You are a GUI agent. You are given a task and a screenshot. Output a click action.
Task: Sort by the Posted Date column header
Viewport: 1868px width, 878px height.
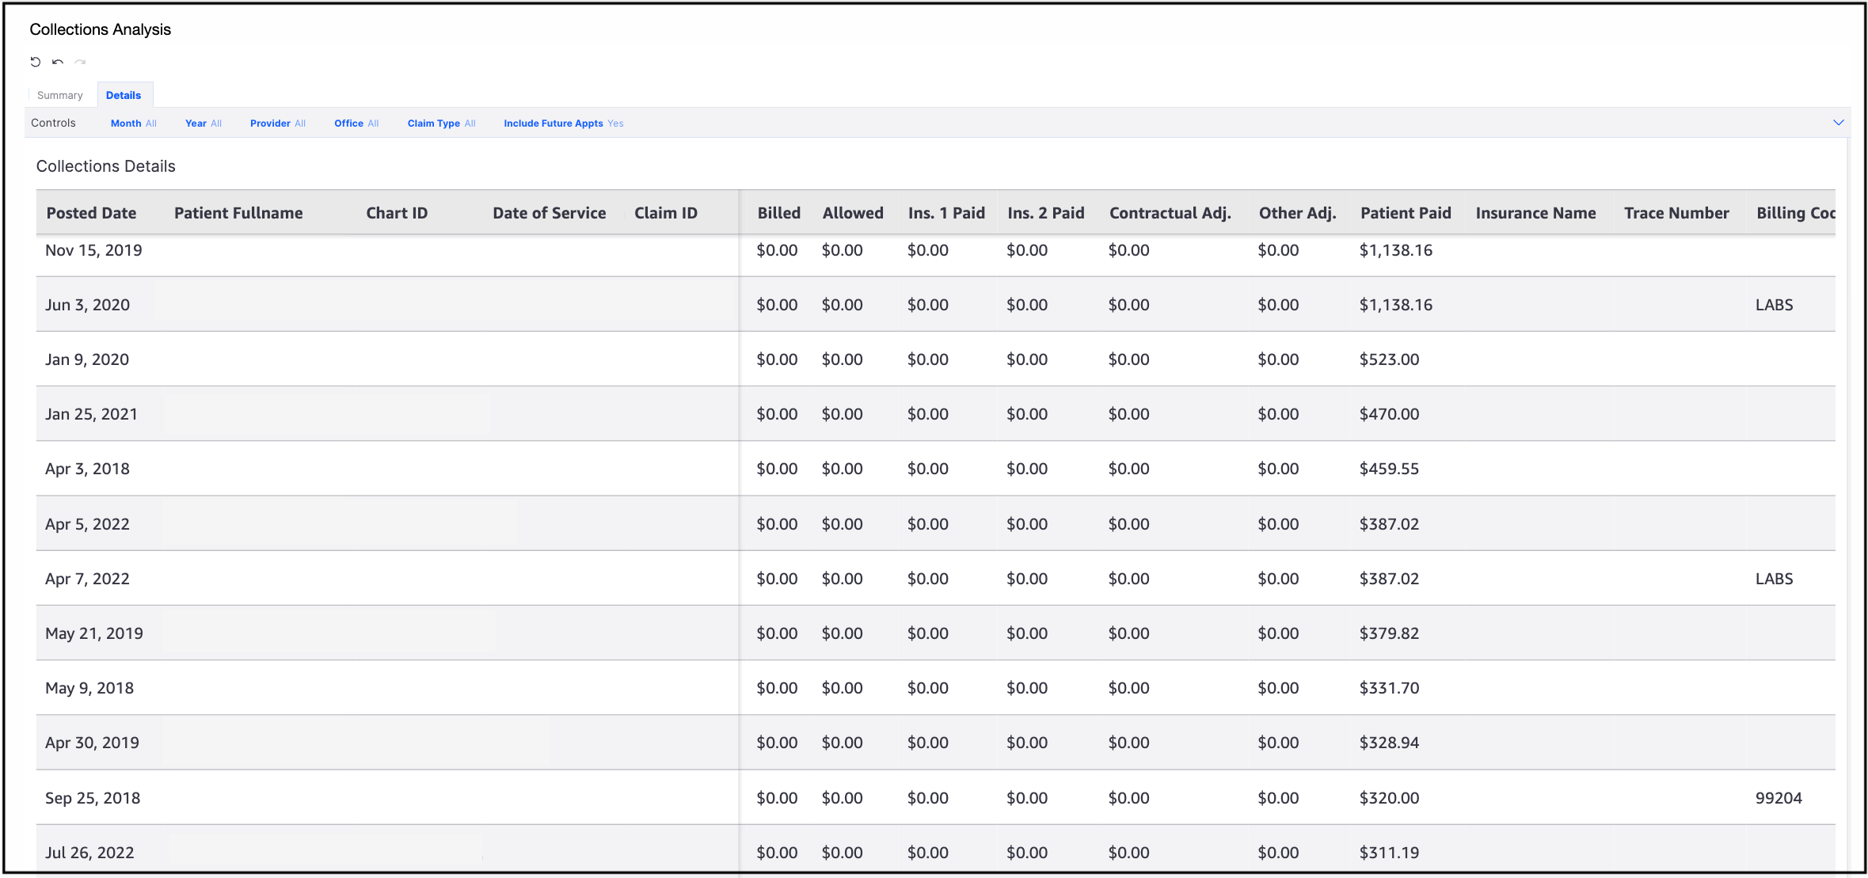pyautogui.click(x=91, y=213)
